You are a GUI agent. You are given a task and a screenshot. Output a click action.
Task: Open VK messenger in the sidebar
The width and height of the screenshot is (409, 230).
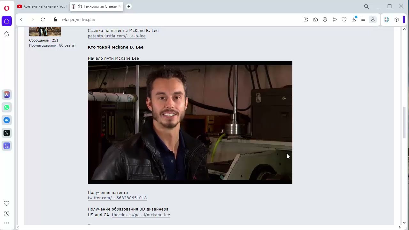[x=7, y=120]
